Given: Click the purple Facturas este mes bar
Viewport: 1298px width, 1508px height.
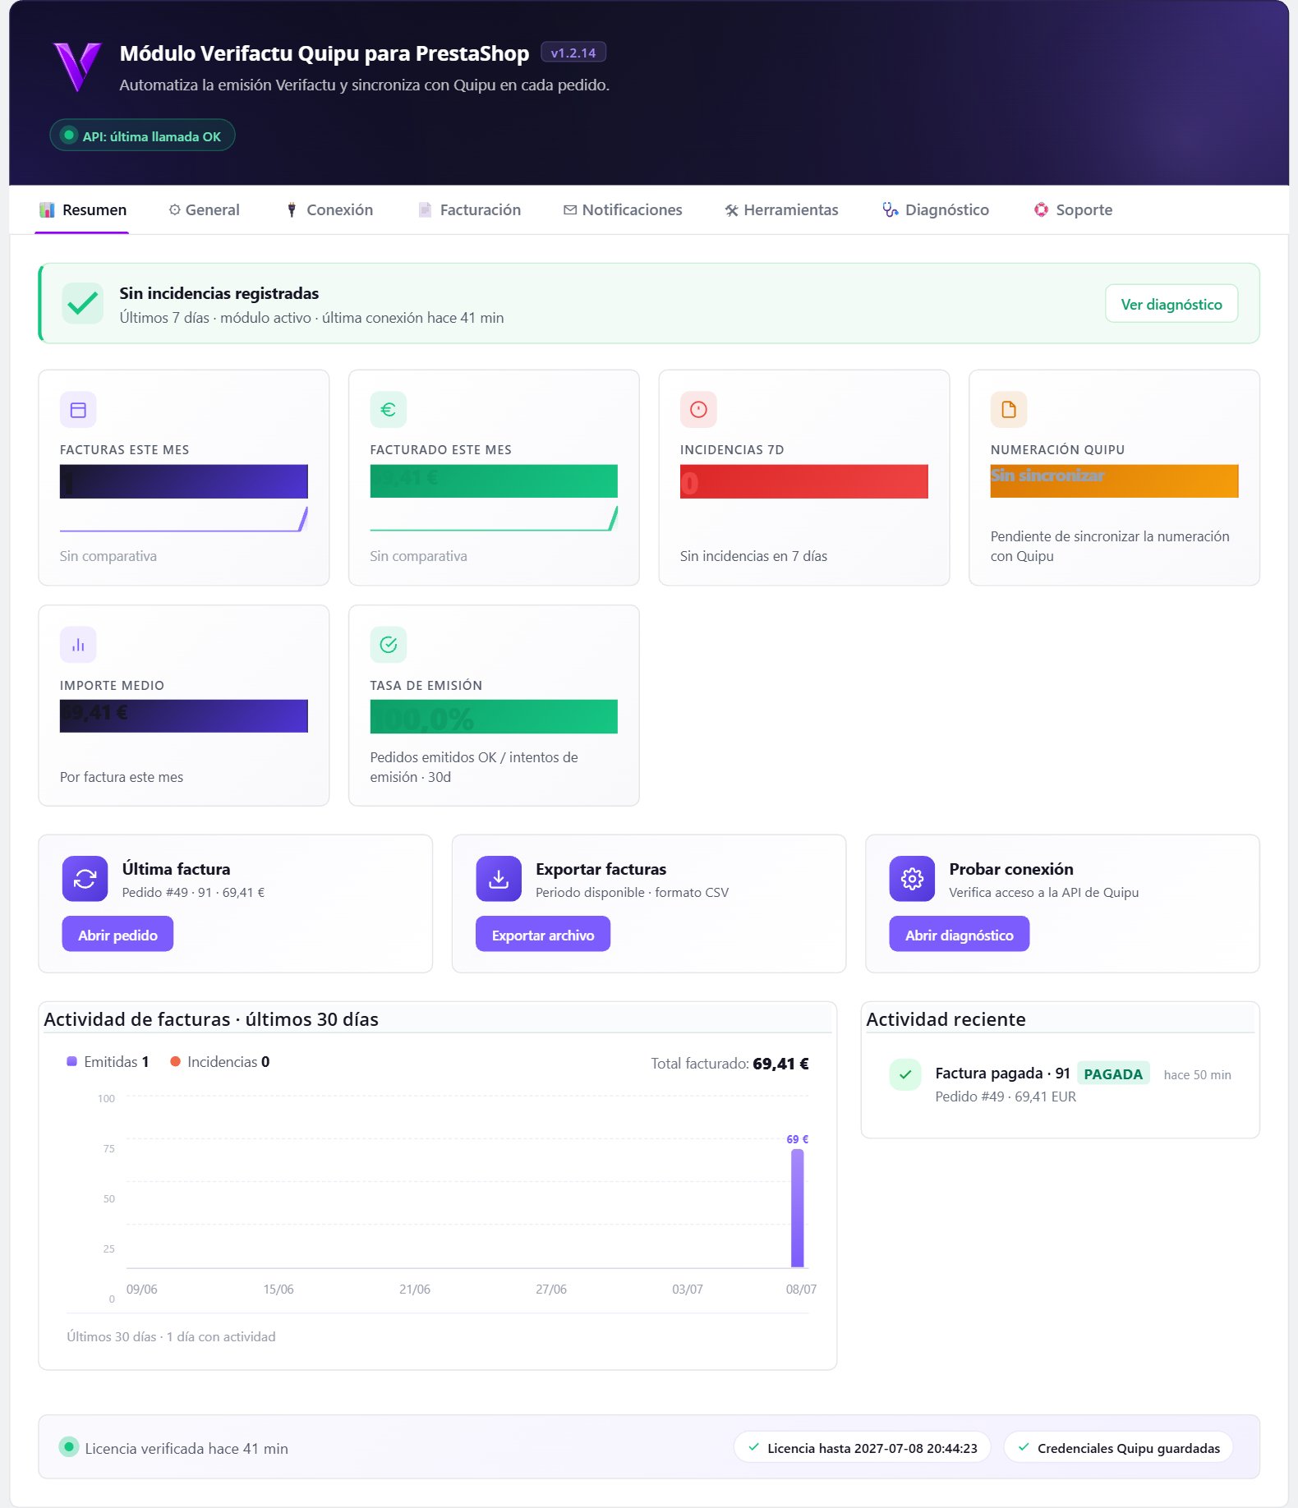Looking at the screenshot, I should (x=184, y=481).
